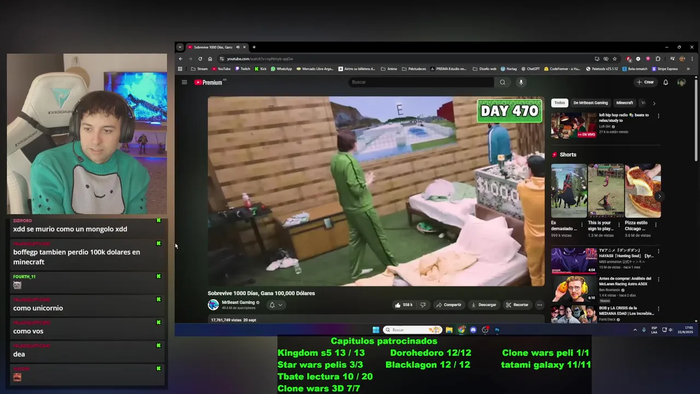This screenshot has height=394, width=700.
Task: Open Discord from the taskbar
Action: pos(473,330)
